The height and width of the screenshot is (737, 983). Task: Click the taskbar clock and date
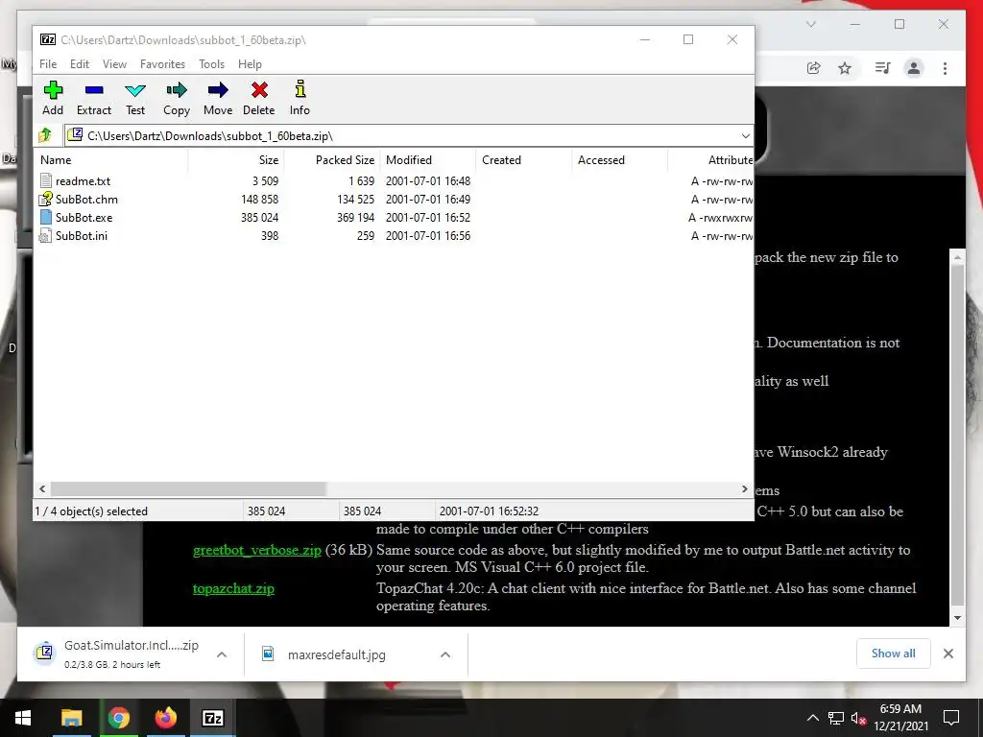coord(900,718)
